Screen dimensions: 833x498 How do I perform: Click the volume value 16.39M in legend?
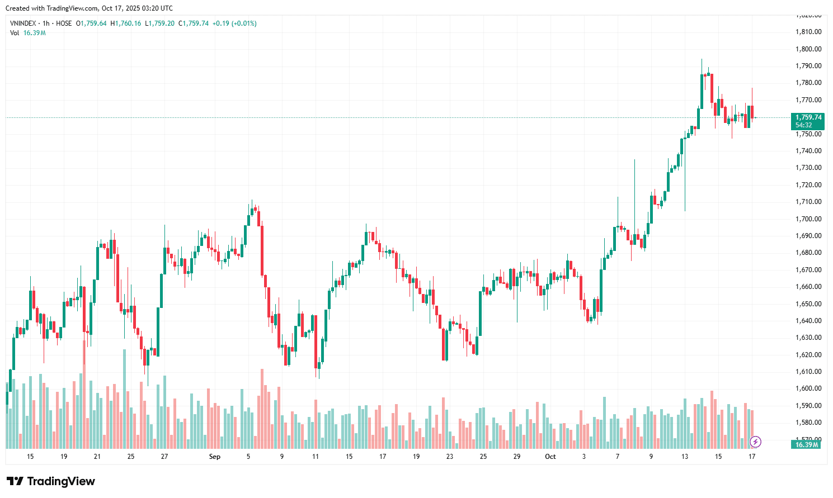coord(35,33)
